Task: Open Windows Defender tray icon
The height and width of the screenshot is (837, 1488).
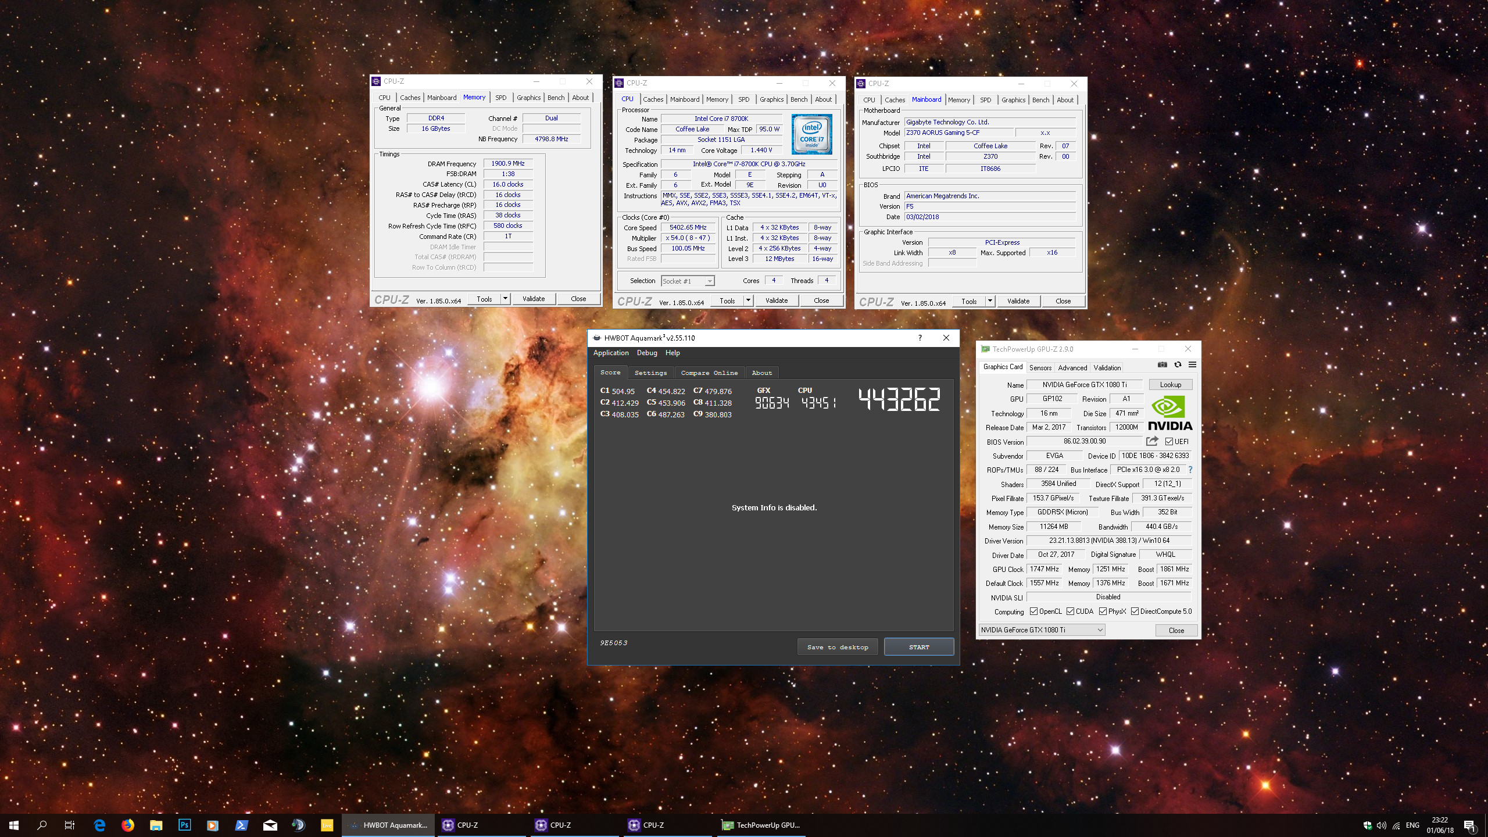Action: click(1367, 825)
